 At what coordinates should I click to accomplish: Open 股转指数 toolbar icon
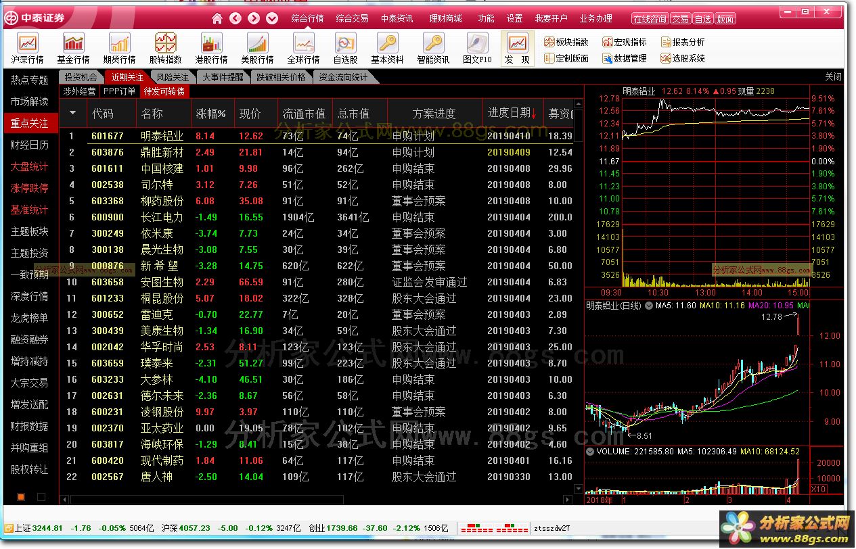165,49
